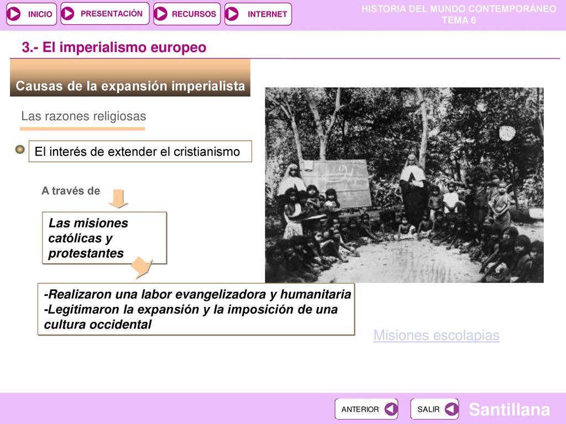The height and width of the screenshot is (424, 566).
Task: Open the PRESENTACIÓN menu item
Action: (x=104, y=14)
